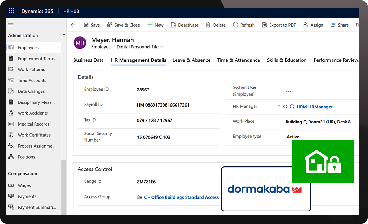Click the Employee type value Active
Image resolution: width=368 pixels, height=224 pixels.
pyautogui.click(x=293, y=137)
